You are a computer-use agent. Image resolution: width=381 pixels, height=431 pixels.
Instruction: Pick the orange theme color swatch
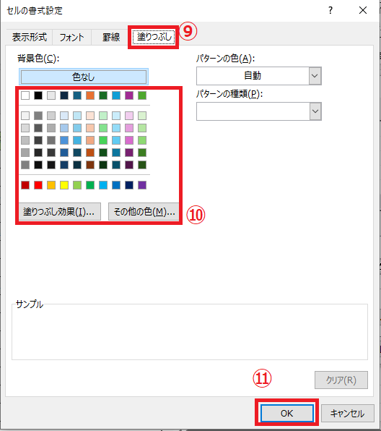coord(90,95)
